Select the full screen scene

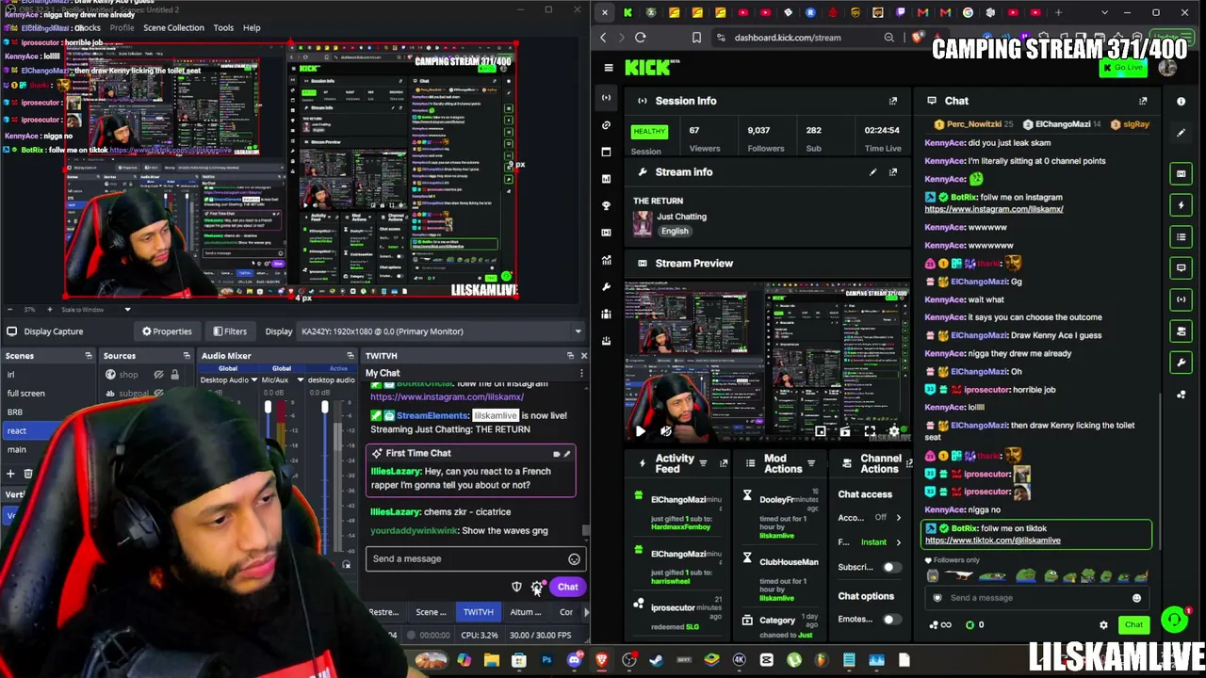pyautogui.click(x=26, y=394)
